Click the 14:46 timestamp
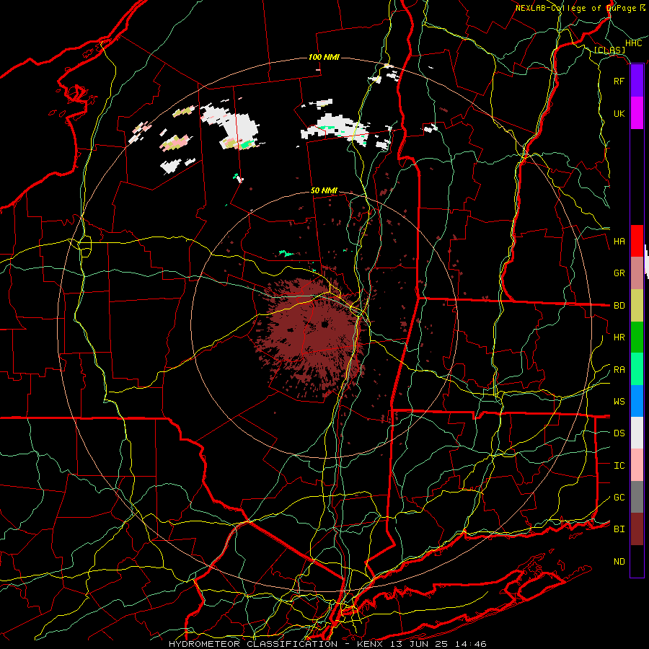The image size is (649, 649). pyautogui.click(x=471, y=644)
